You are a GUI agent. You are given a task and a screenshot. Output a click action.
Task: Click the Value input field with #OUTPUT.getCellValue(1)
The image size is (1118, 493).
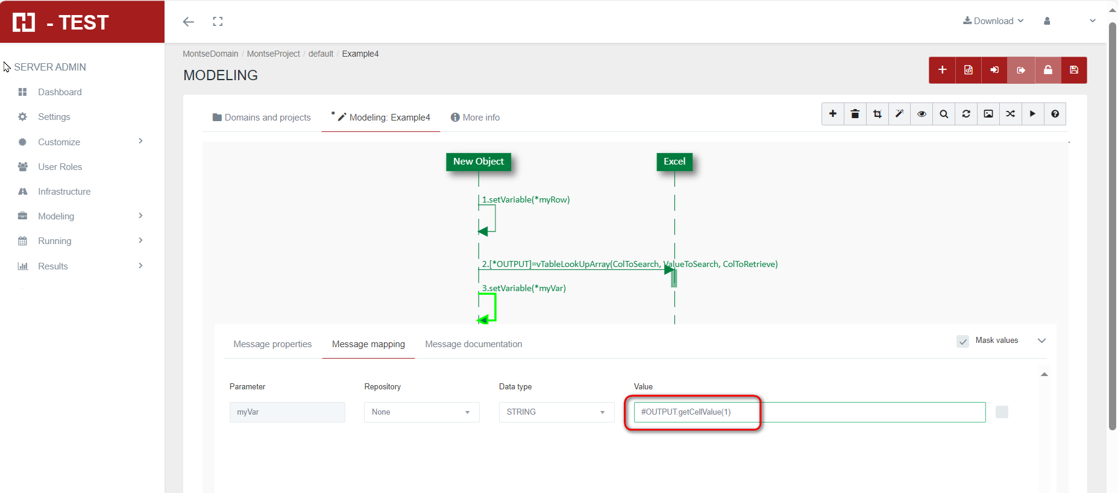(x=809, y=412)
